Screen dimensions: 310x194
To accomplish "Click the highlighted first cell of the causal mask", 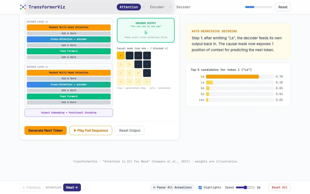I will click(120, 56).
